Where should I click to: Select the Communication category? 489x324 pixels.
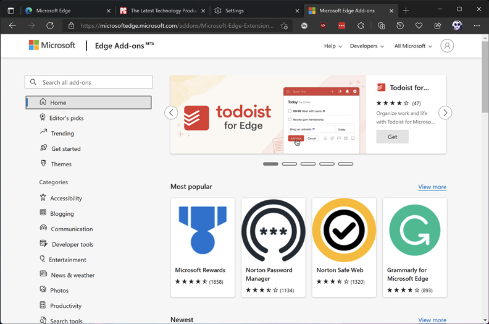tap(66, 229)
